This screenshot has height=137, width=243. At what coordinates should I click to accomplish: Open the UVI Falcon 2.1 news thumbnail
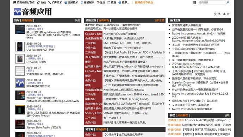pyautogui.click(x=20, y=46)
